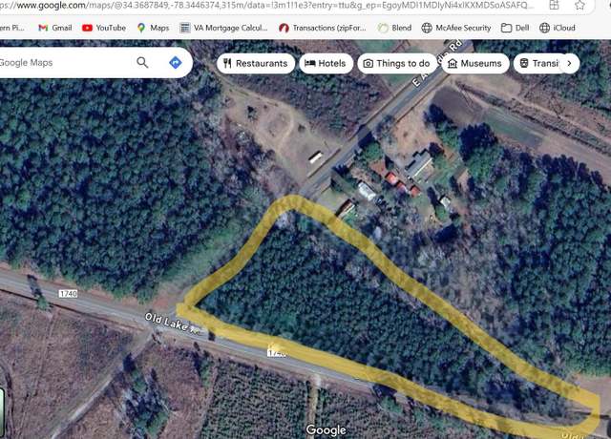Bookmark this page with the star icon
This screenshot has height=439, width=611.
pyautogui.click(x=579, y=5)
